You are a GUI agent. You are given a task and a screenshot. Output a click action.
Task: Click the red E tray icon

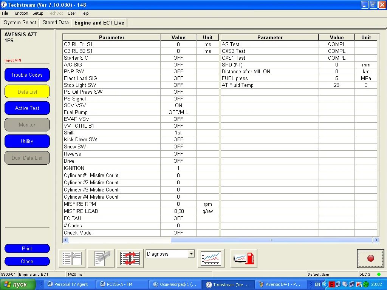(331, 284)
